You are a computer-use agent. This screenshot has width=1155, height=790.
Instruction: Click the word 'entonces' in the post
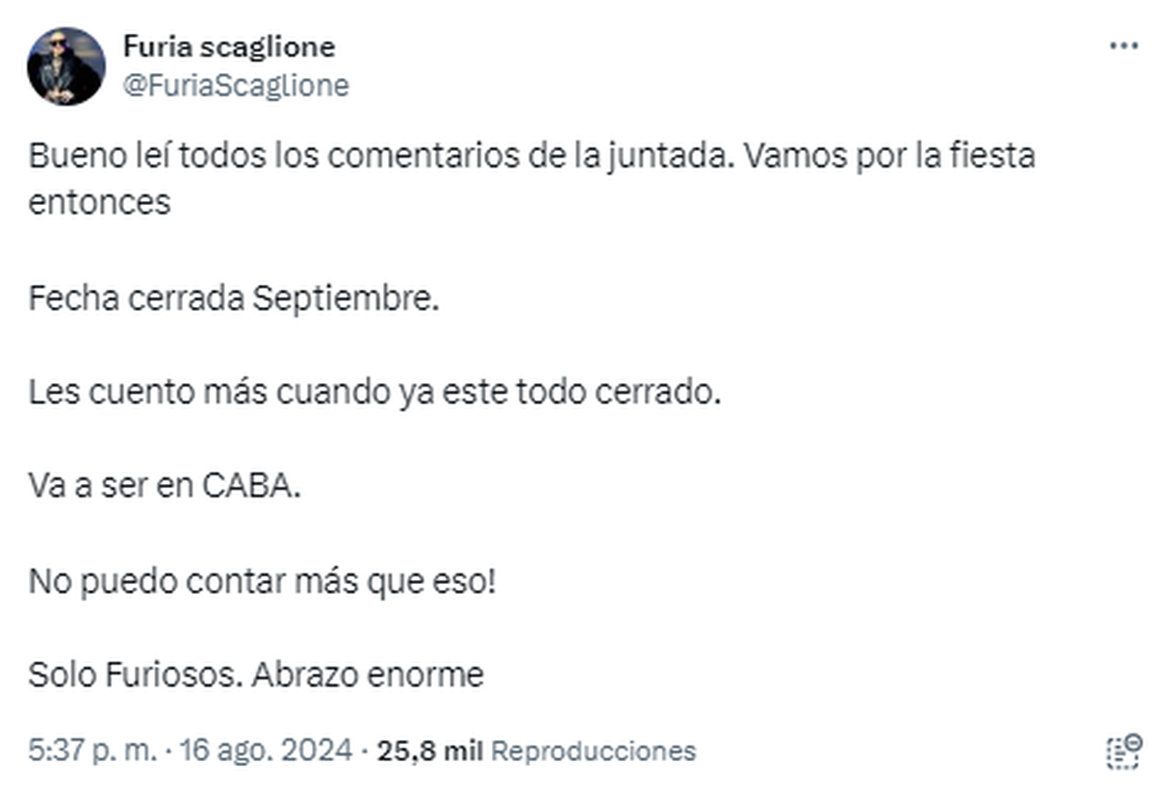coord(99,203)
